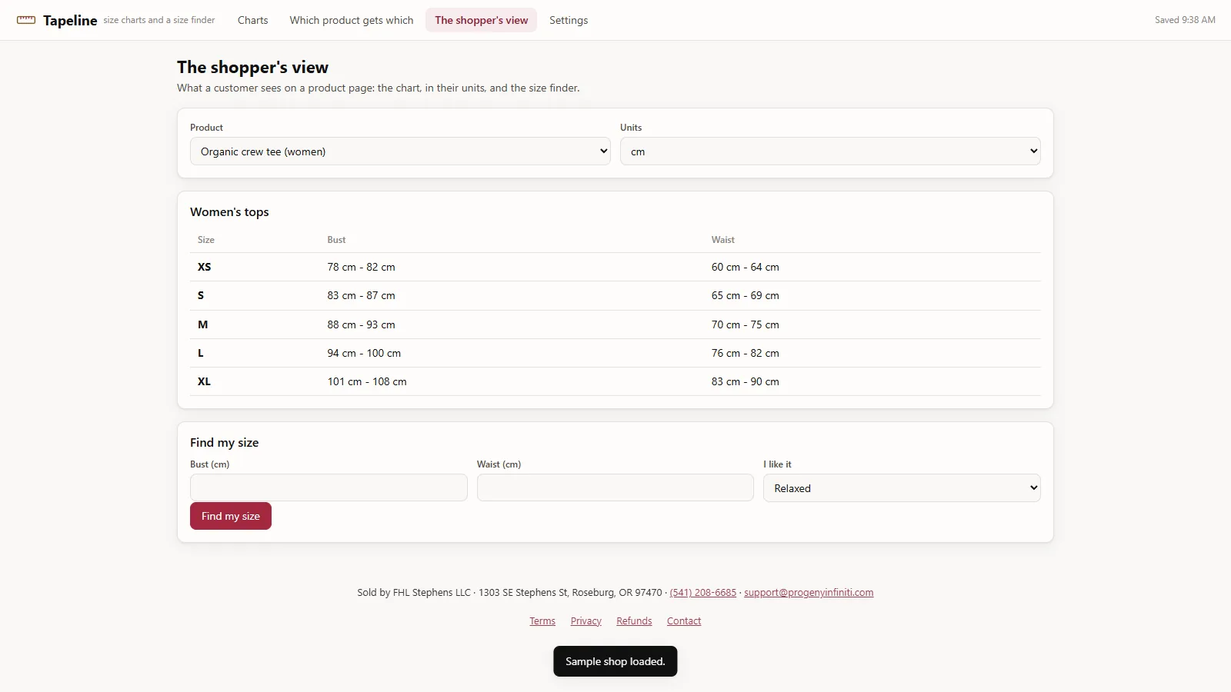Select waist value 83 cm - 90 cm
Image resolution: width=1231 pixels, height=692 pixels.
(x=745, y=381)
